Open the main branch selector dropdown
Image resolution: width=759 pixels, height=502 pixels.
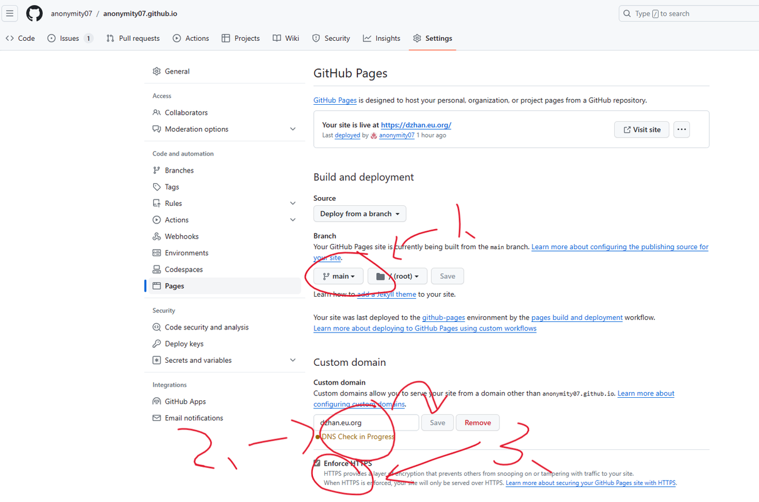point(339,276)
